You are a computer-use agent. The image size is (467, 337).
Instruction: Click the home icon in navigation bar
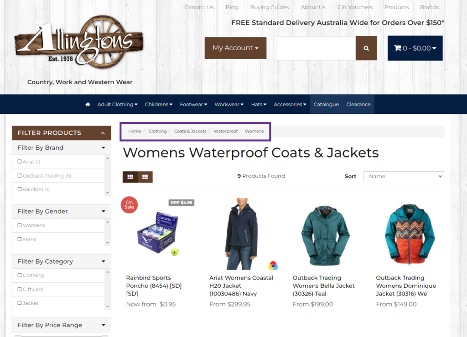[88, 104]
